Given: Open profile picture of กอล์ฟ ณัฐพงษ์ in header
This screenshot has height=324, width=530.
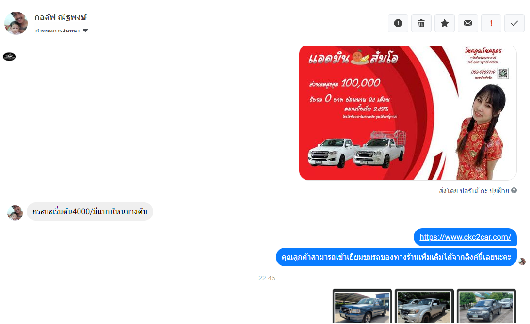Looking at the screenshot, I should (x=16, y=23).
